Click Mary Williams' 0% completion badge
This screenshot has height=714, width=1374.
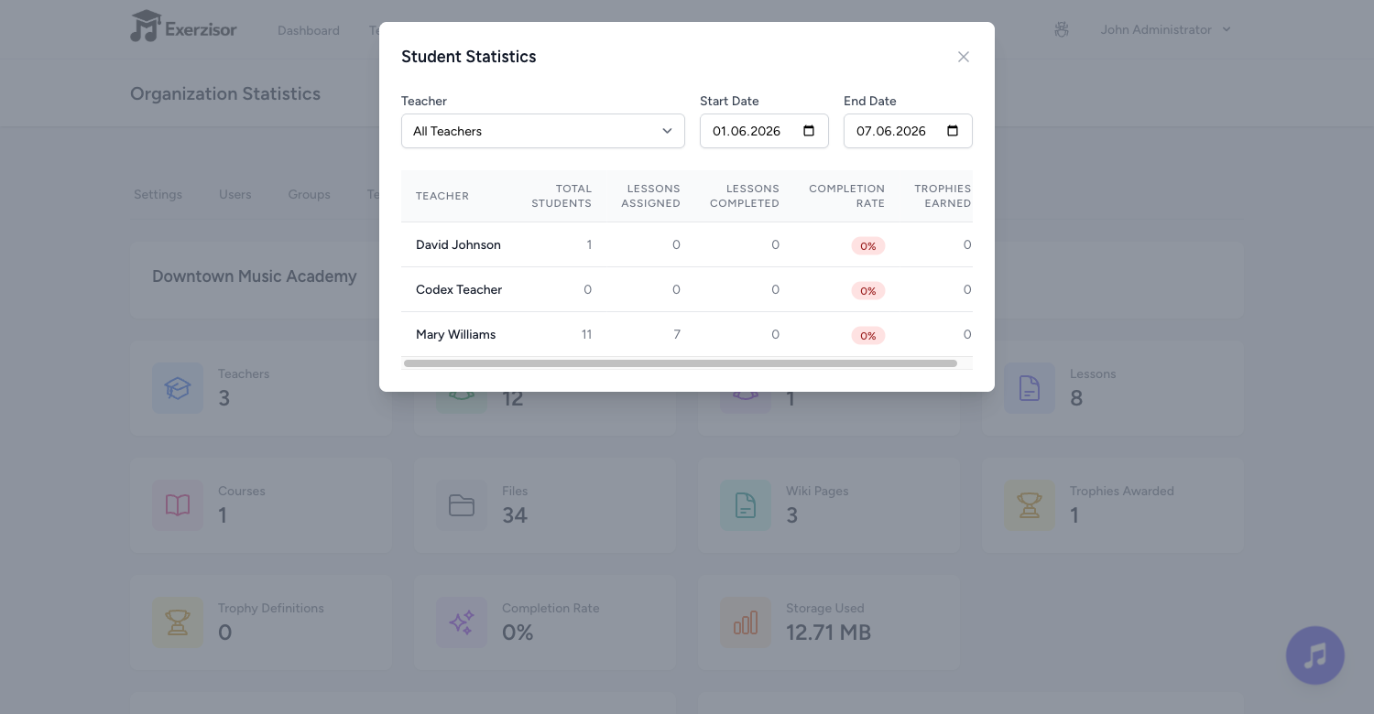click(x=868, y=335)
